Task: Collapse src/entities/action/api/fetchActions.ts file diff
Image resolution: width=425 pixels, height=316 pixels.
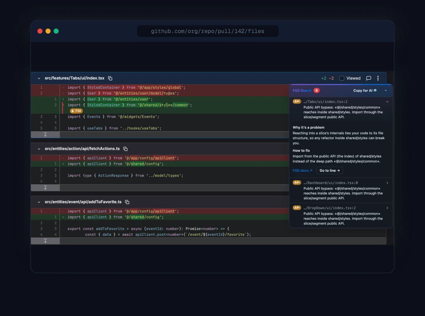Action: (x=39, y=149)
